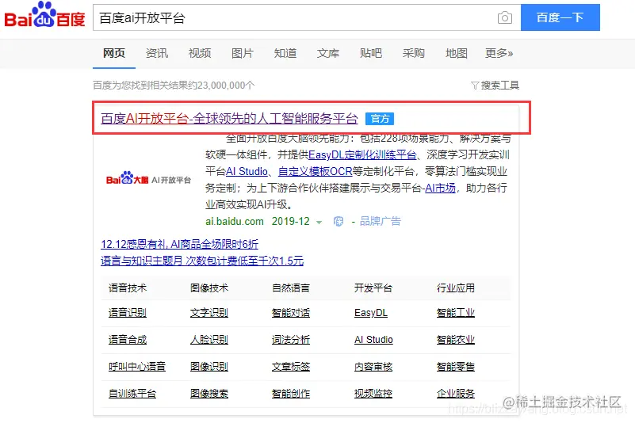This screenshot has height=423, width=635.
Task: Open the 智能农业 link
Action: pos(456,340)
